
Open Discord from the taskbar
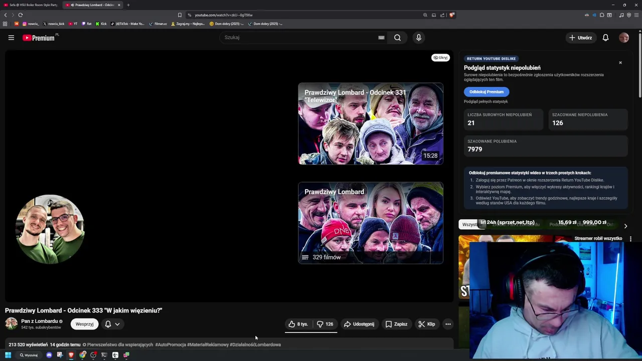[49, 355]
